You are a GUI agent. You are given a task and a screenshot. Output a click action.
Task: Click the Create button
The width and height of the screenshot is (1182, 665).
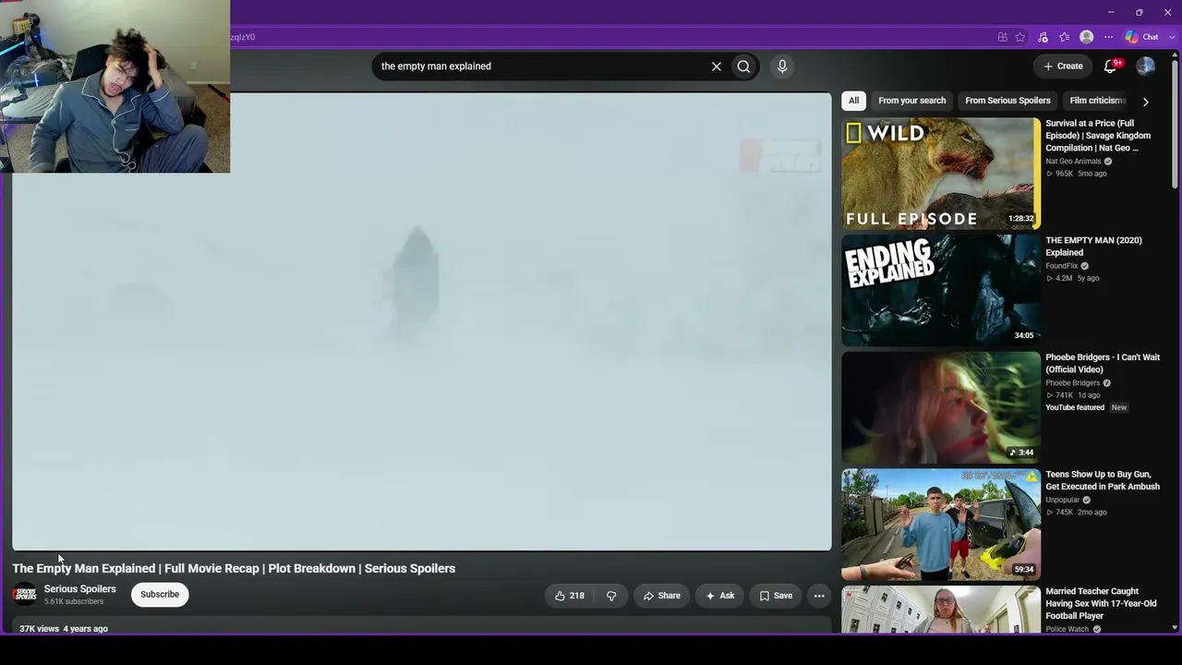[x=1063, y=66]
